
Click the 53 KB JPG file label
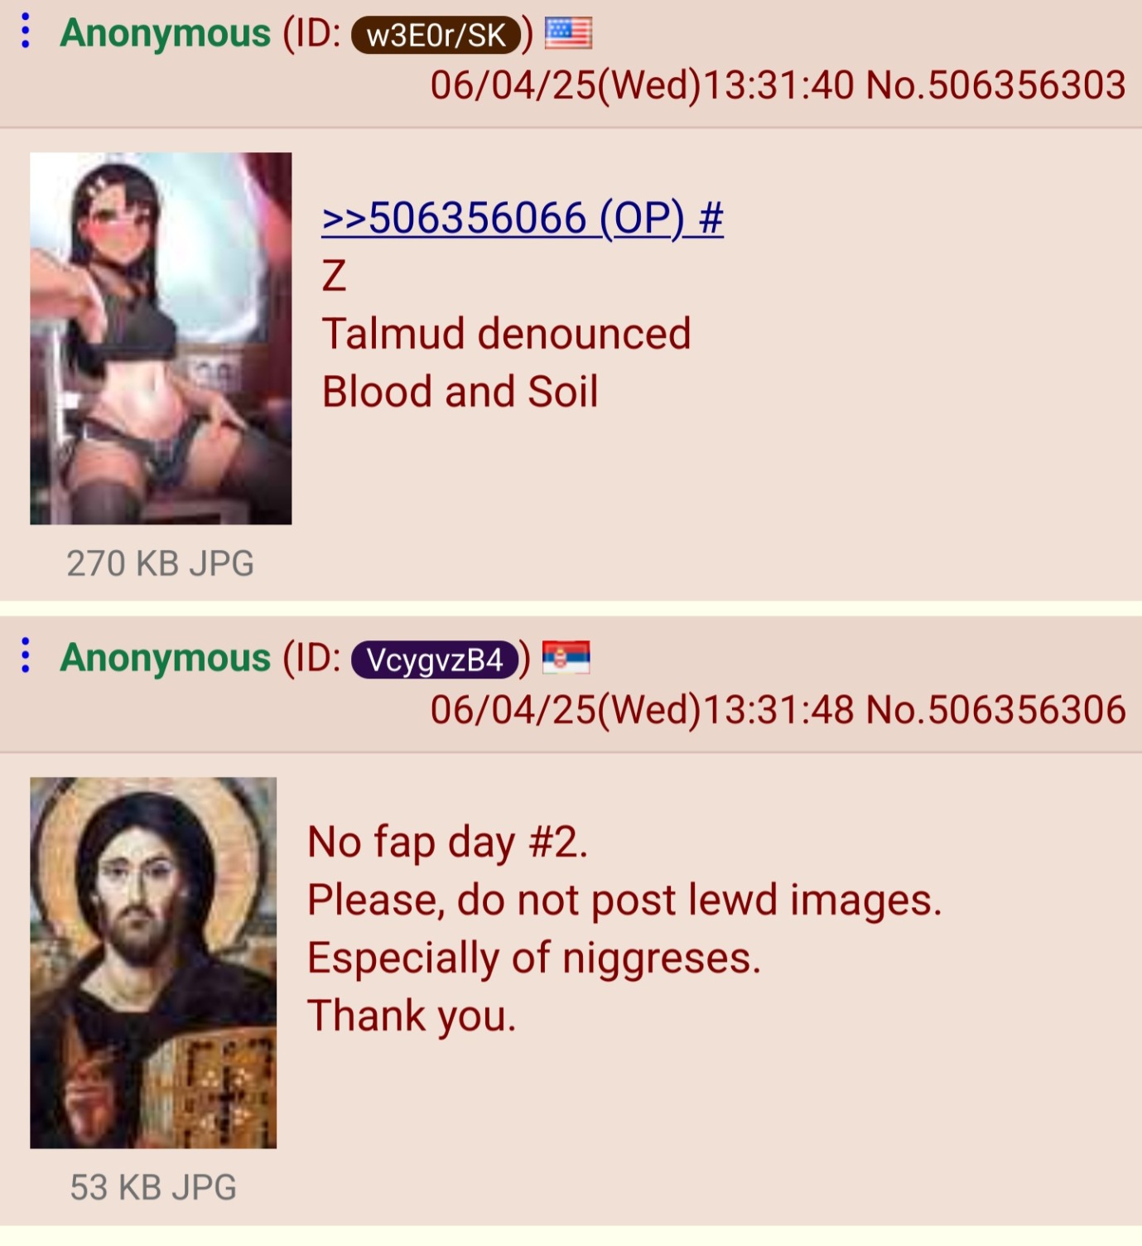click(x=153, y=1187)
